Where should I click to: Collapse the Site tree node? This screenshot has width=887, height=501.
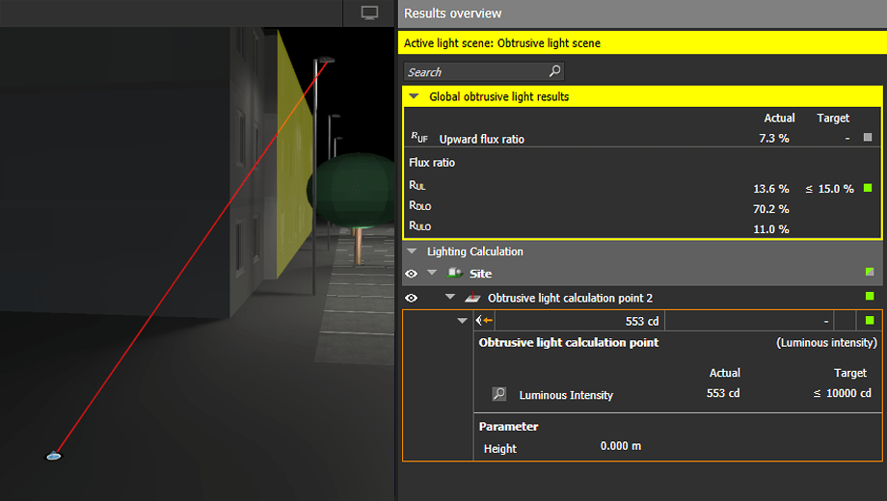[432, 274]
